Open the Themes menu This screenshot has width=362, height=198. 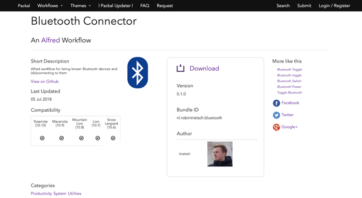[78, 6]
